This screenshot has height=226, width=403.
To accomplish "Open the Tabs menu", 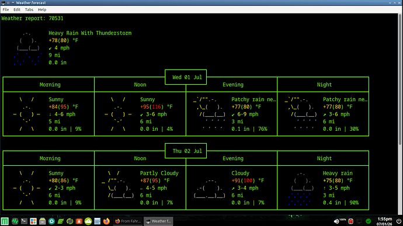I will (x=29, y=9).
